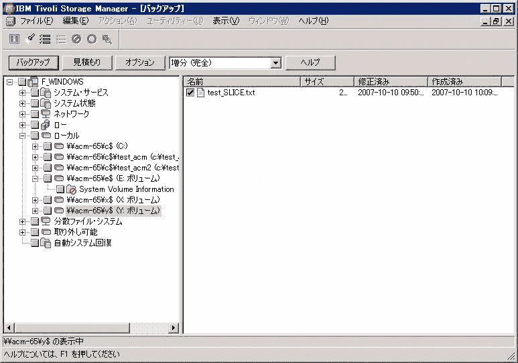518x363 pixels.
Task: Open the アクション(A) menu
Action: pos(118,21)
